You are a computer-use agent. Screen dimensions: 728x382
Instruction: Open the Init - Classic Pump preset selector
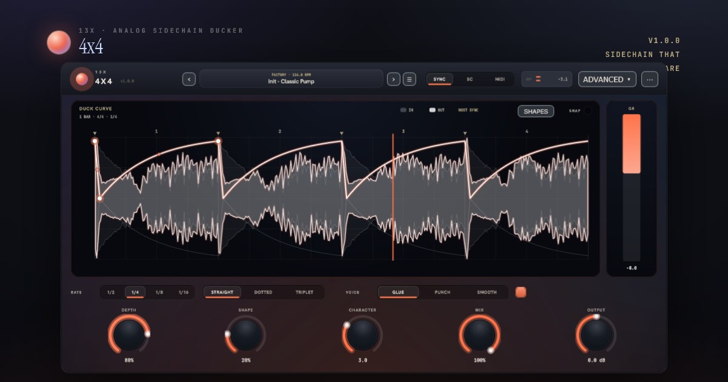coord(291,79)
